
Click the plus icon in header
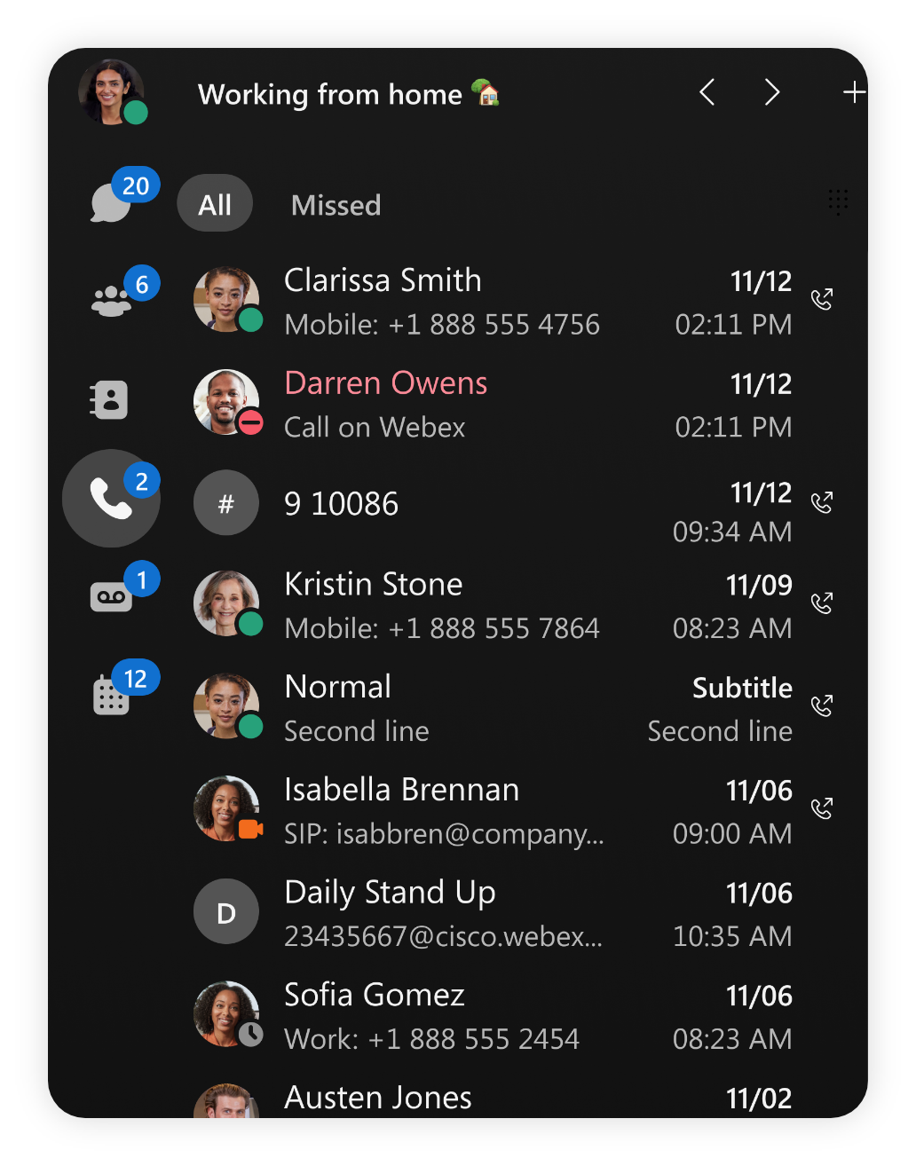click(x=853, y=92)
